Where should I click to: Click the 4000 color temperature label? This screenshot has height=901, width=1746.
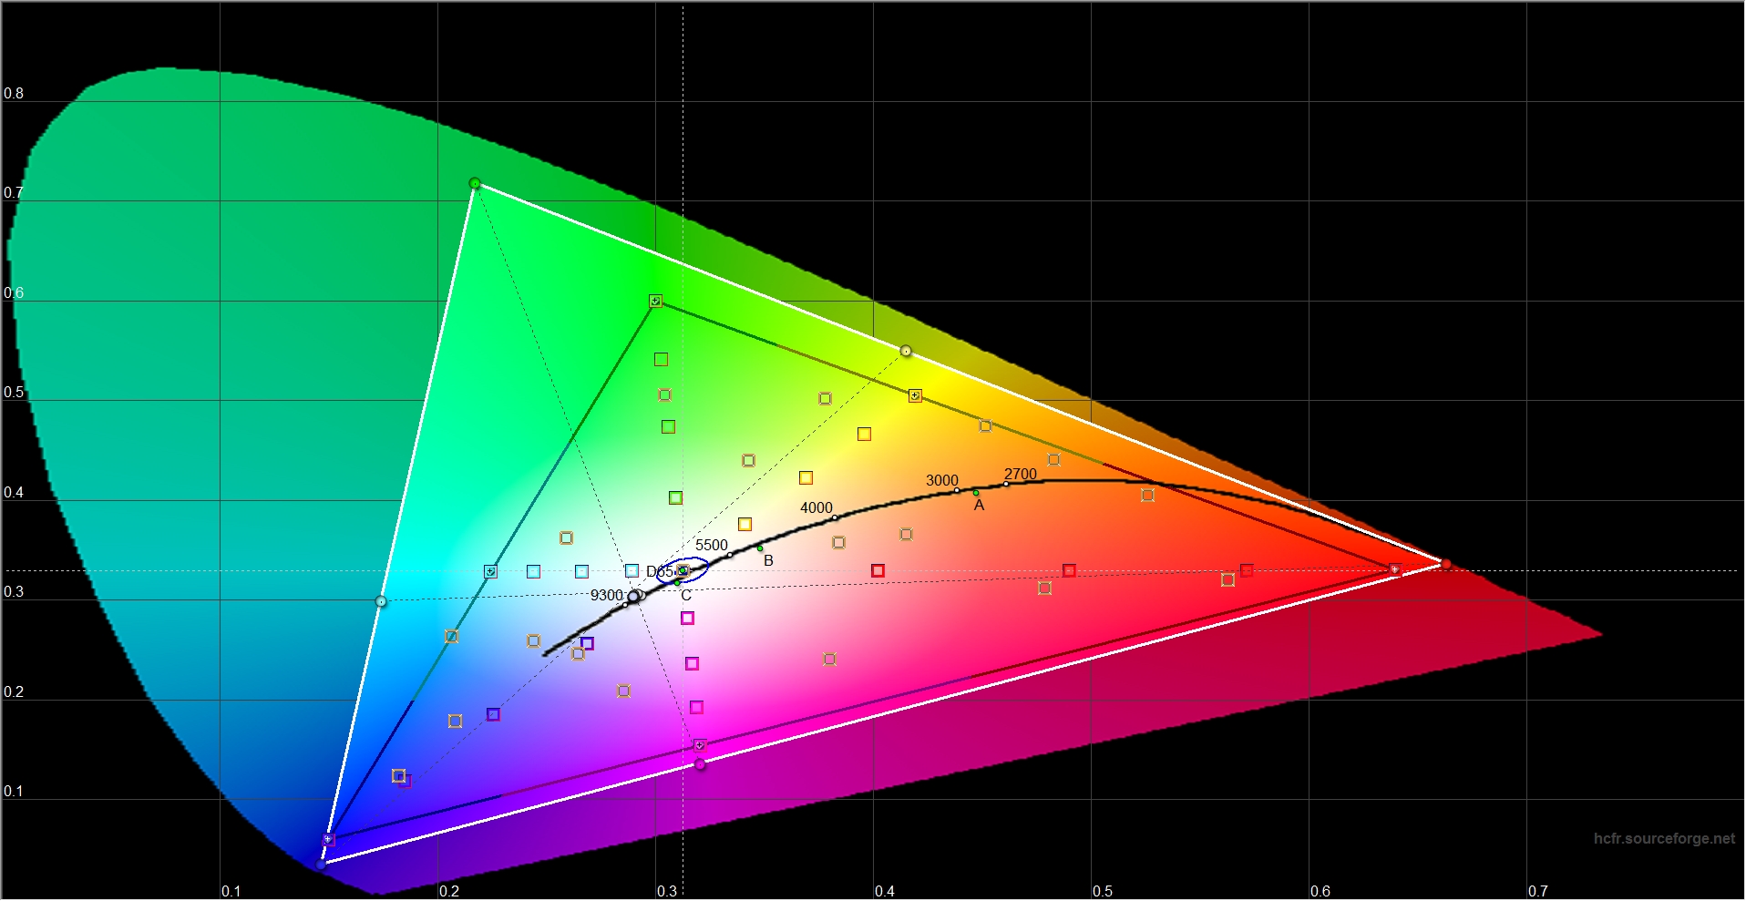click(817, 508)
